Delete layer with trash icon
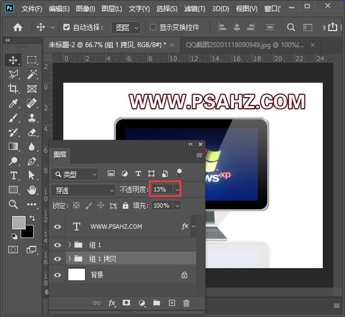Screen dimensions: 345x317 point(186,303)
